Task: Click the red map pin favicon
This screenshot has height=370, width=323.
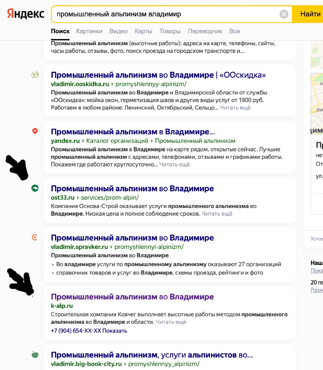Action: 35,131
